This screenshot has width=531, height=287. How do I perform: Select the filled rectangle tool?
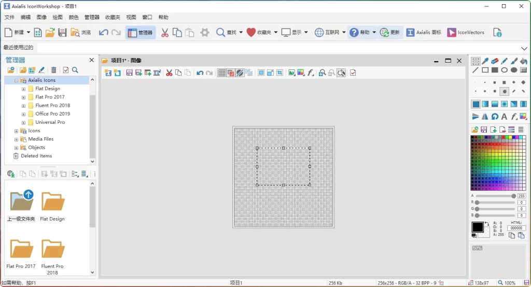[x=495, y=70]
